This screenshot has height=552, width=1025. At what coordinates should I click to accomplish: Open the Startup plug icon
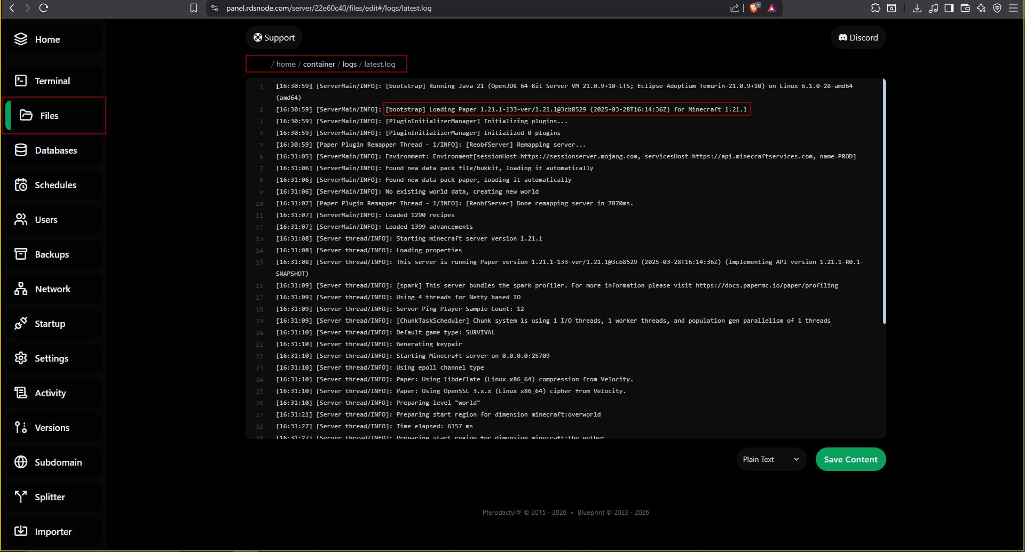(x=21, y=323)
